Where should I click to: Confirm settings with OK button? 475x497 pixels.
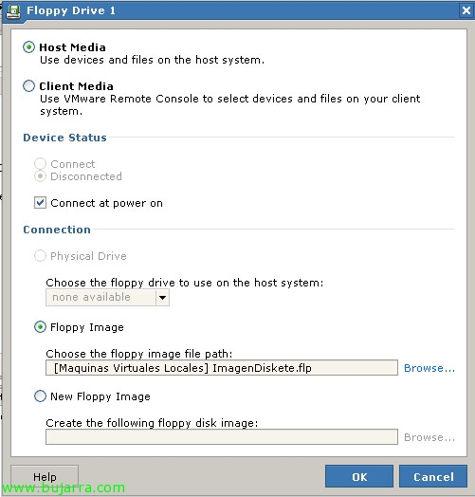pos(359,476)
